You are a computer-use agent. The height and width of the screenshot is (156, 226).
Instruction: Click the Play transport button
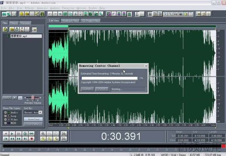pyautogui.click(x=12, y=134)
